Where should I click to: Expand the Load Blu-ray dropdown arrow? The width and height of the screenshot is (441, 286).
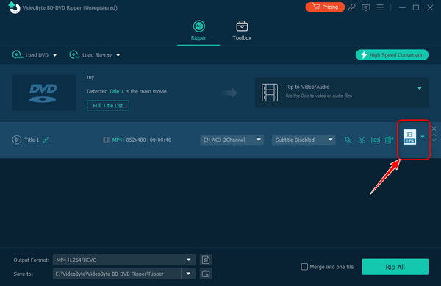(118, 55)
